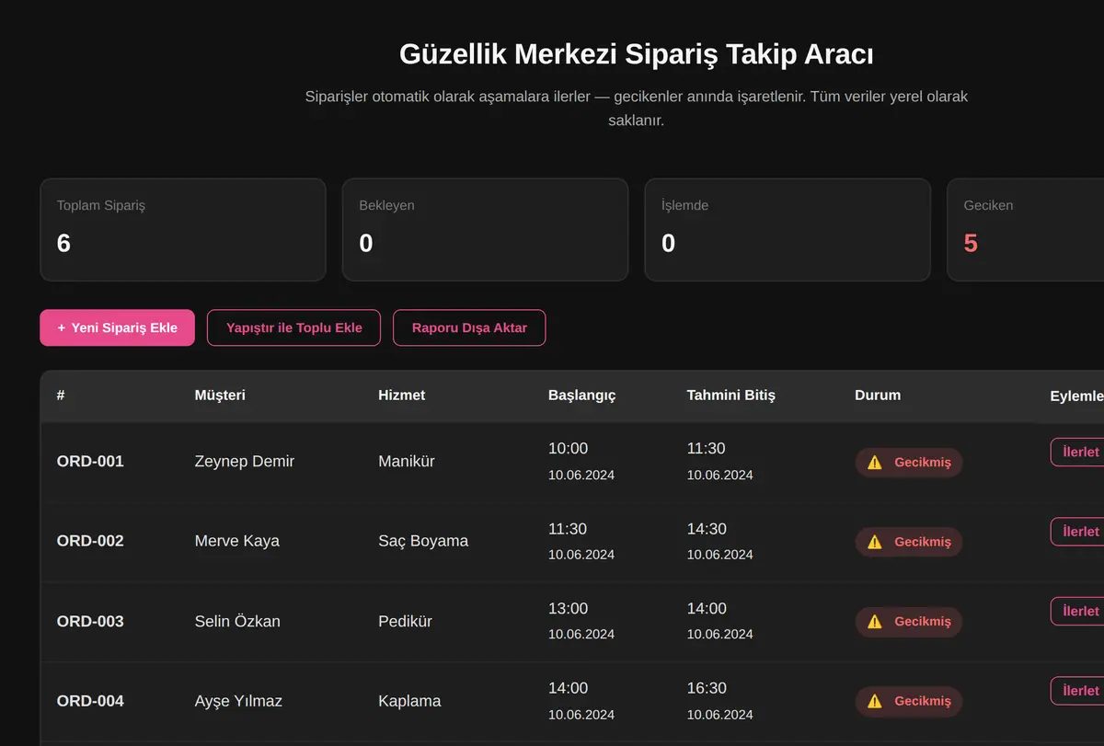
Task: Click Gecikmiş badge for Selin Özkan
Action: [x=909, y=621]
